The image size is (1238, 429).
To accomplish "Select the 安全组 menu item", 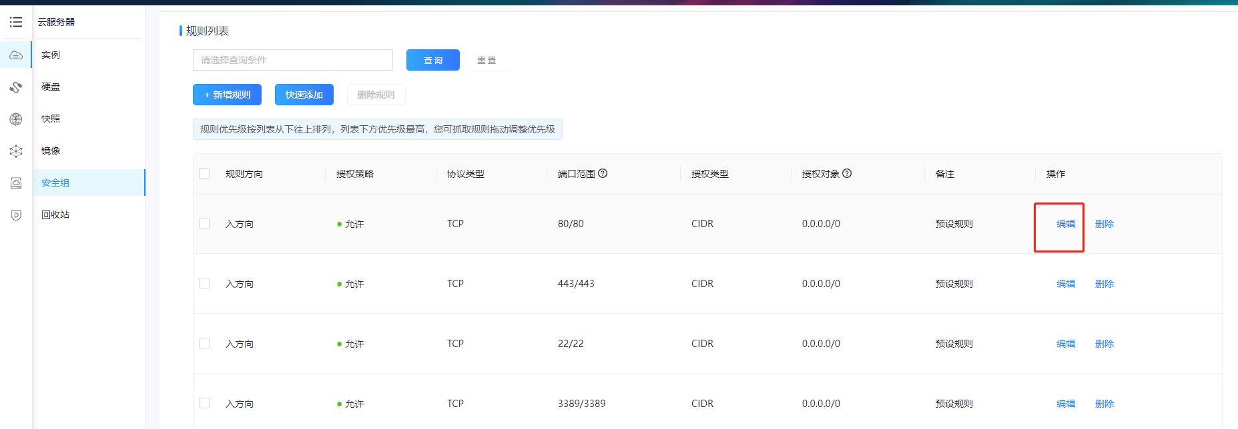I will 88,183.
